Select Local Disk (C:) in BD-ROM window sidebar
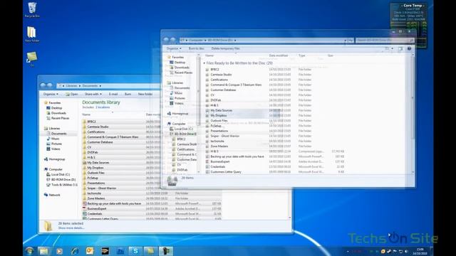 point(182,129)
